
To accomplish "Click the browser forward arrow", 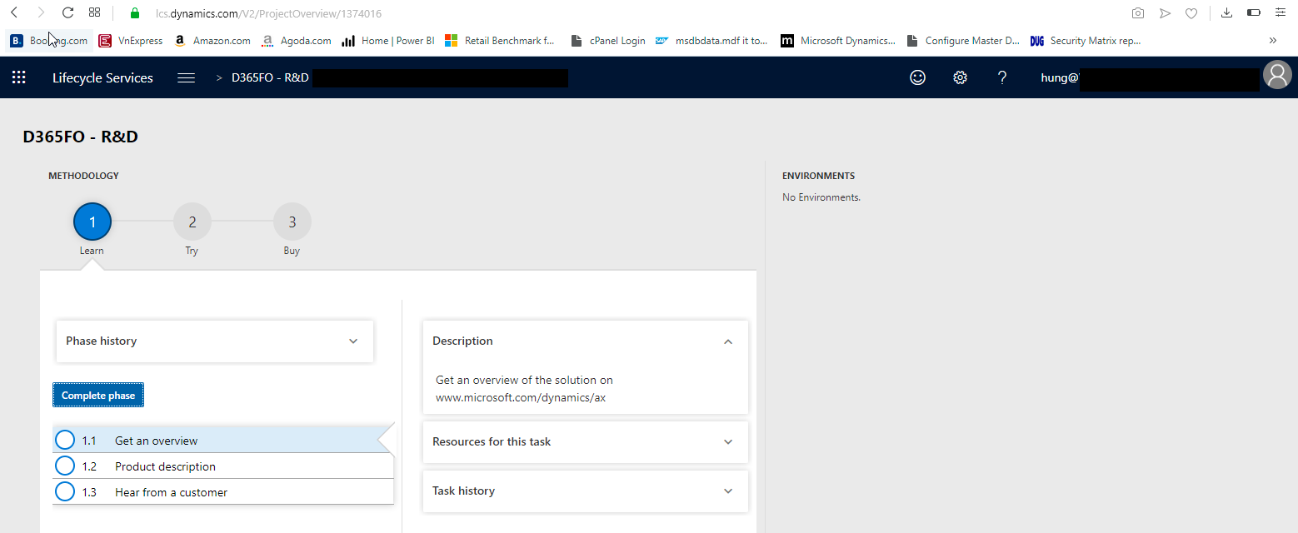I will click(41, 12).
